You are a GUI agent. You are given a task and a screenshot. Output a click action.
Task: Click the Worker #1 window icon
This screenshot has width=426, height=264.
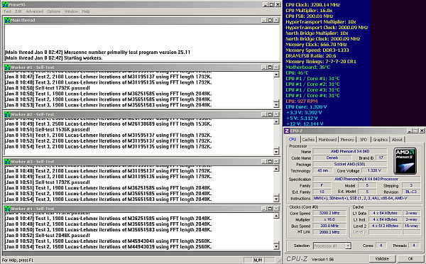click(7, 67)
